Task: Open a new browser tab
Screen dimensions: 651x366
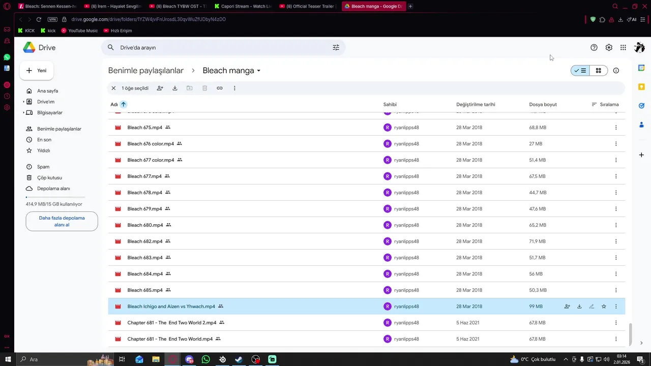Action: (410, 6)
